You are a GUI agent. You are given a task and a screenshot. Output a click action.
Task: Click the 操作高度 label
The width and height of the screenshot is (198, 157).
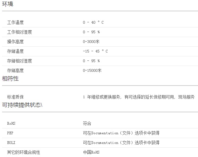click(16, 42)
